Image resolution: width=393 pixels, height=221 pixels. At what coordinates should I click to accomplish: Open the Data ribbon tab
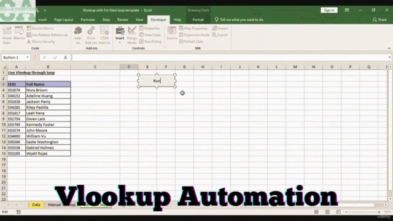[106, 20]
